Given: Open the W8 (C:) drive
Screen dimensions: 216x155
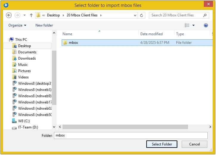Looking at the screenshot, I should coord(24,121).
